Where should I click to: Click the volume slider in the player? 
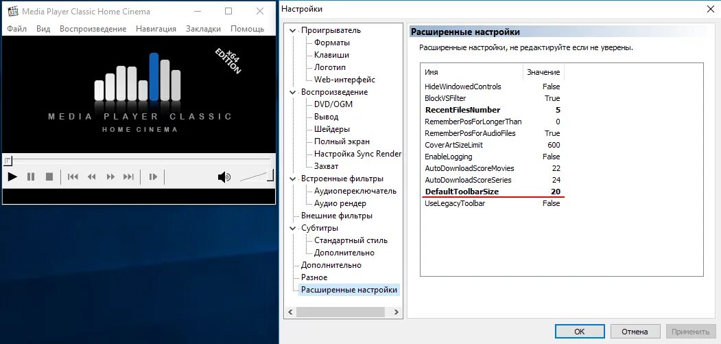pos(257,176)
